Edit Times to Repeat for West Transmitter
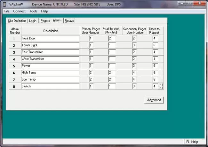 (x=155, y=59)
